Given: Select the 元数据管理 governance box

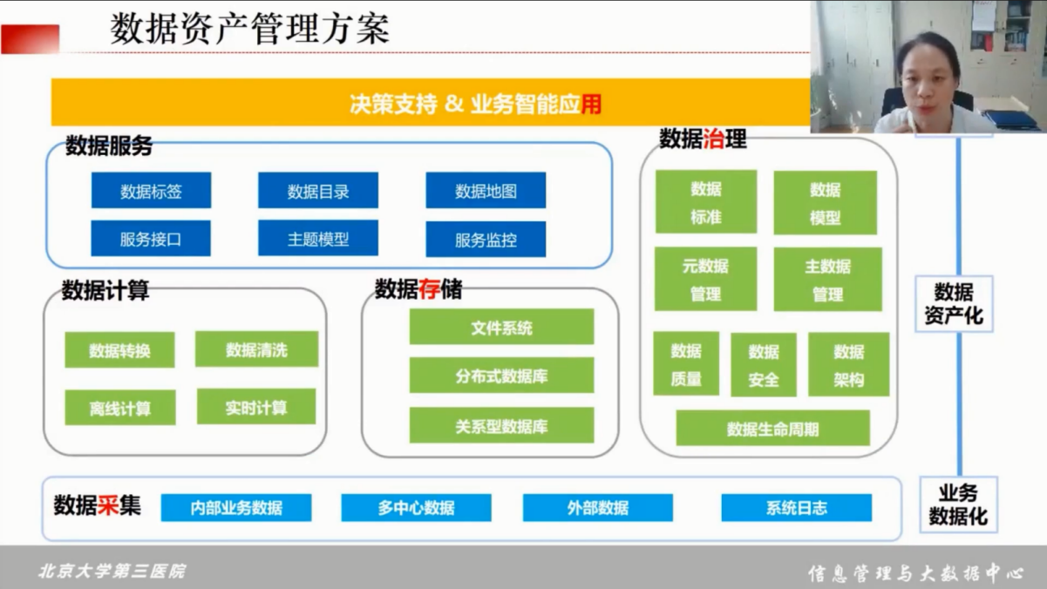Looking at the screenshot, I should click(705, 280).
